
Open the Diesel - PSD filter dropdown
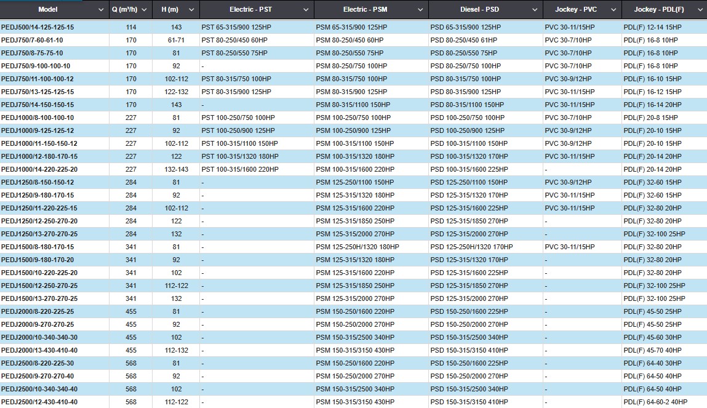tap(535, 9)
